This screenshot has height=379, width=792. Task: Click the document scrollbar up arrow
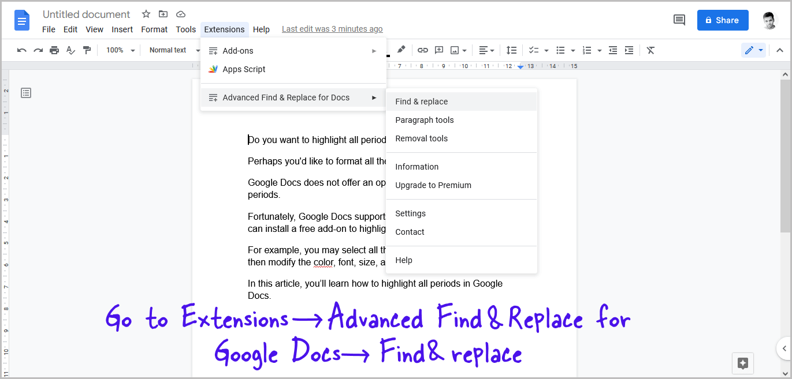click(x=784, y=73)
